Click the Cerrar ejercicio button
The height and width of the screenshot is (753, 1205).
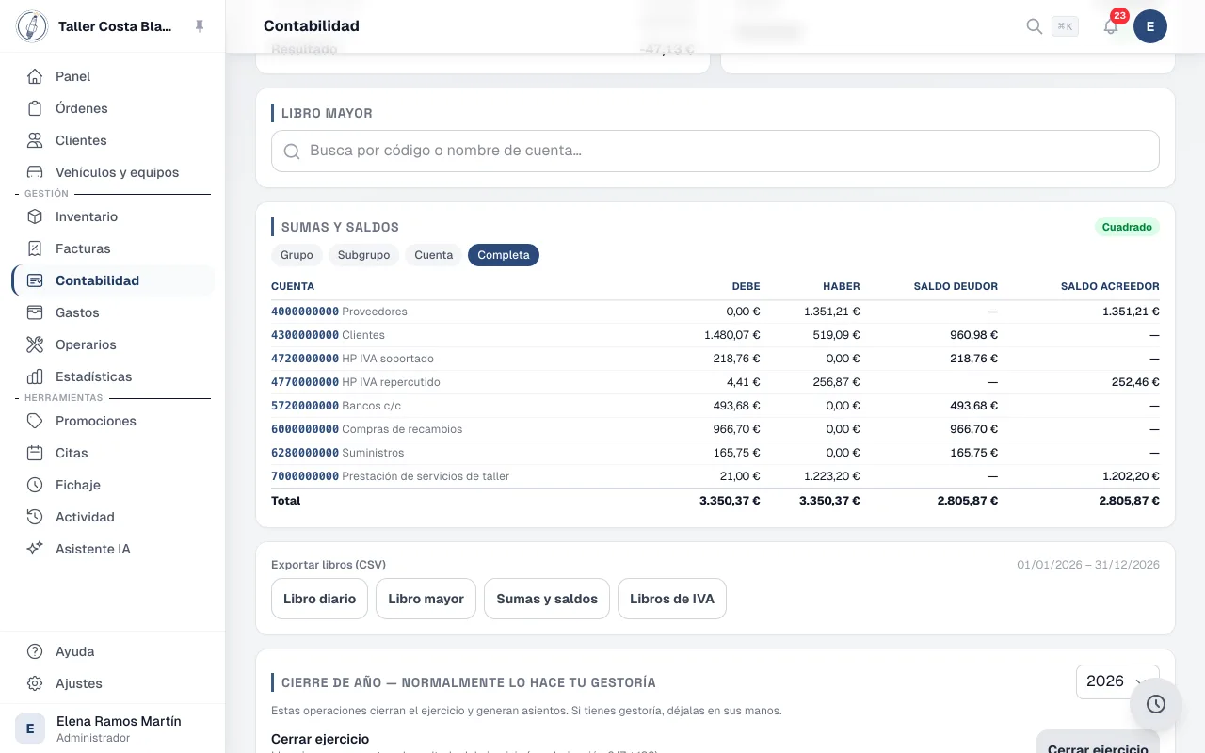(x=1098, y=744)
